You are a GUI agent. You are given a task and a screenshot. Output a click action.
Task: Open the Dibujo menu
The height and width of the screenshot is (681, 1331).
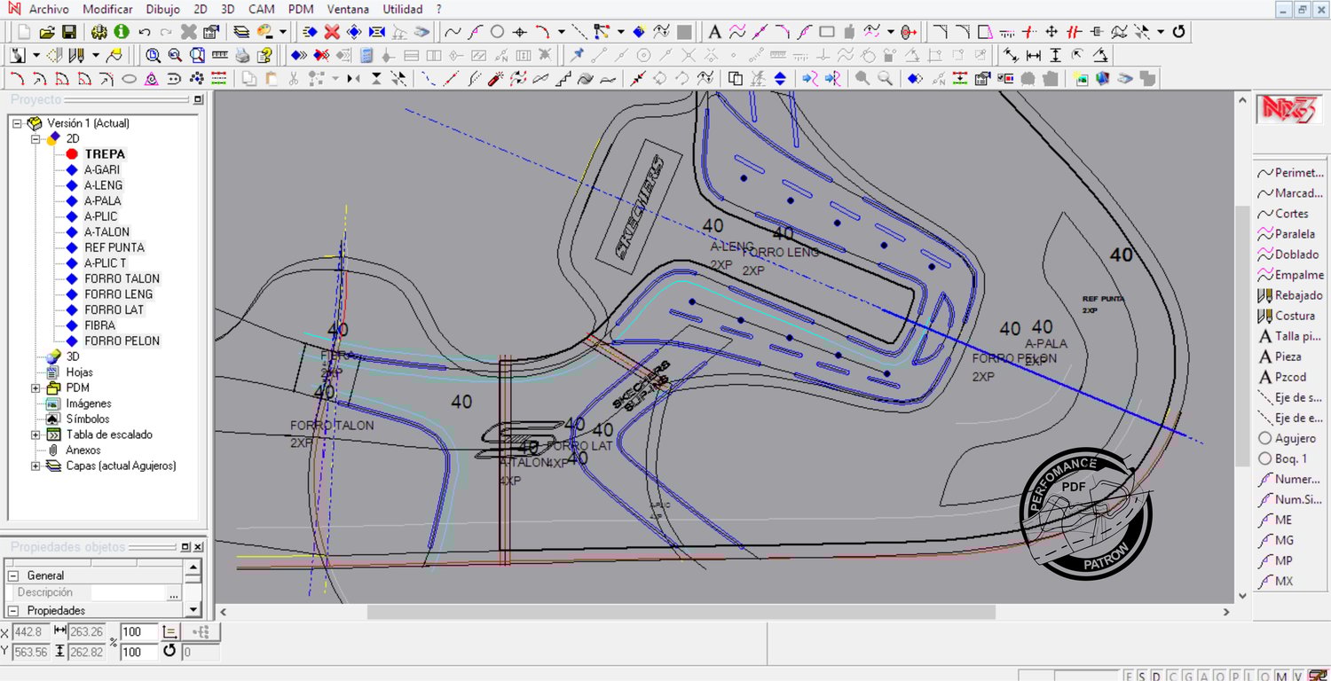[162, 9]
